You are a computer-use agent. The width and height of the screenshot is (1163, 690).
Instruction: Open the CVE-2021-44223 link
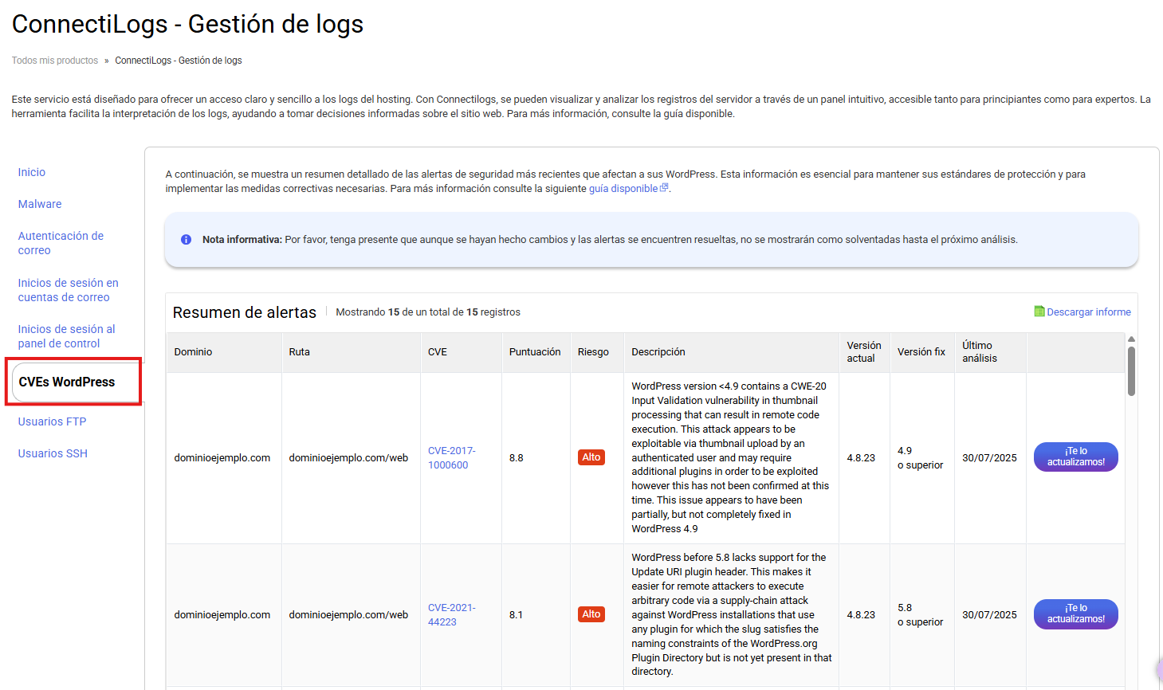(451, 614)
